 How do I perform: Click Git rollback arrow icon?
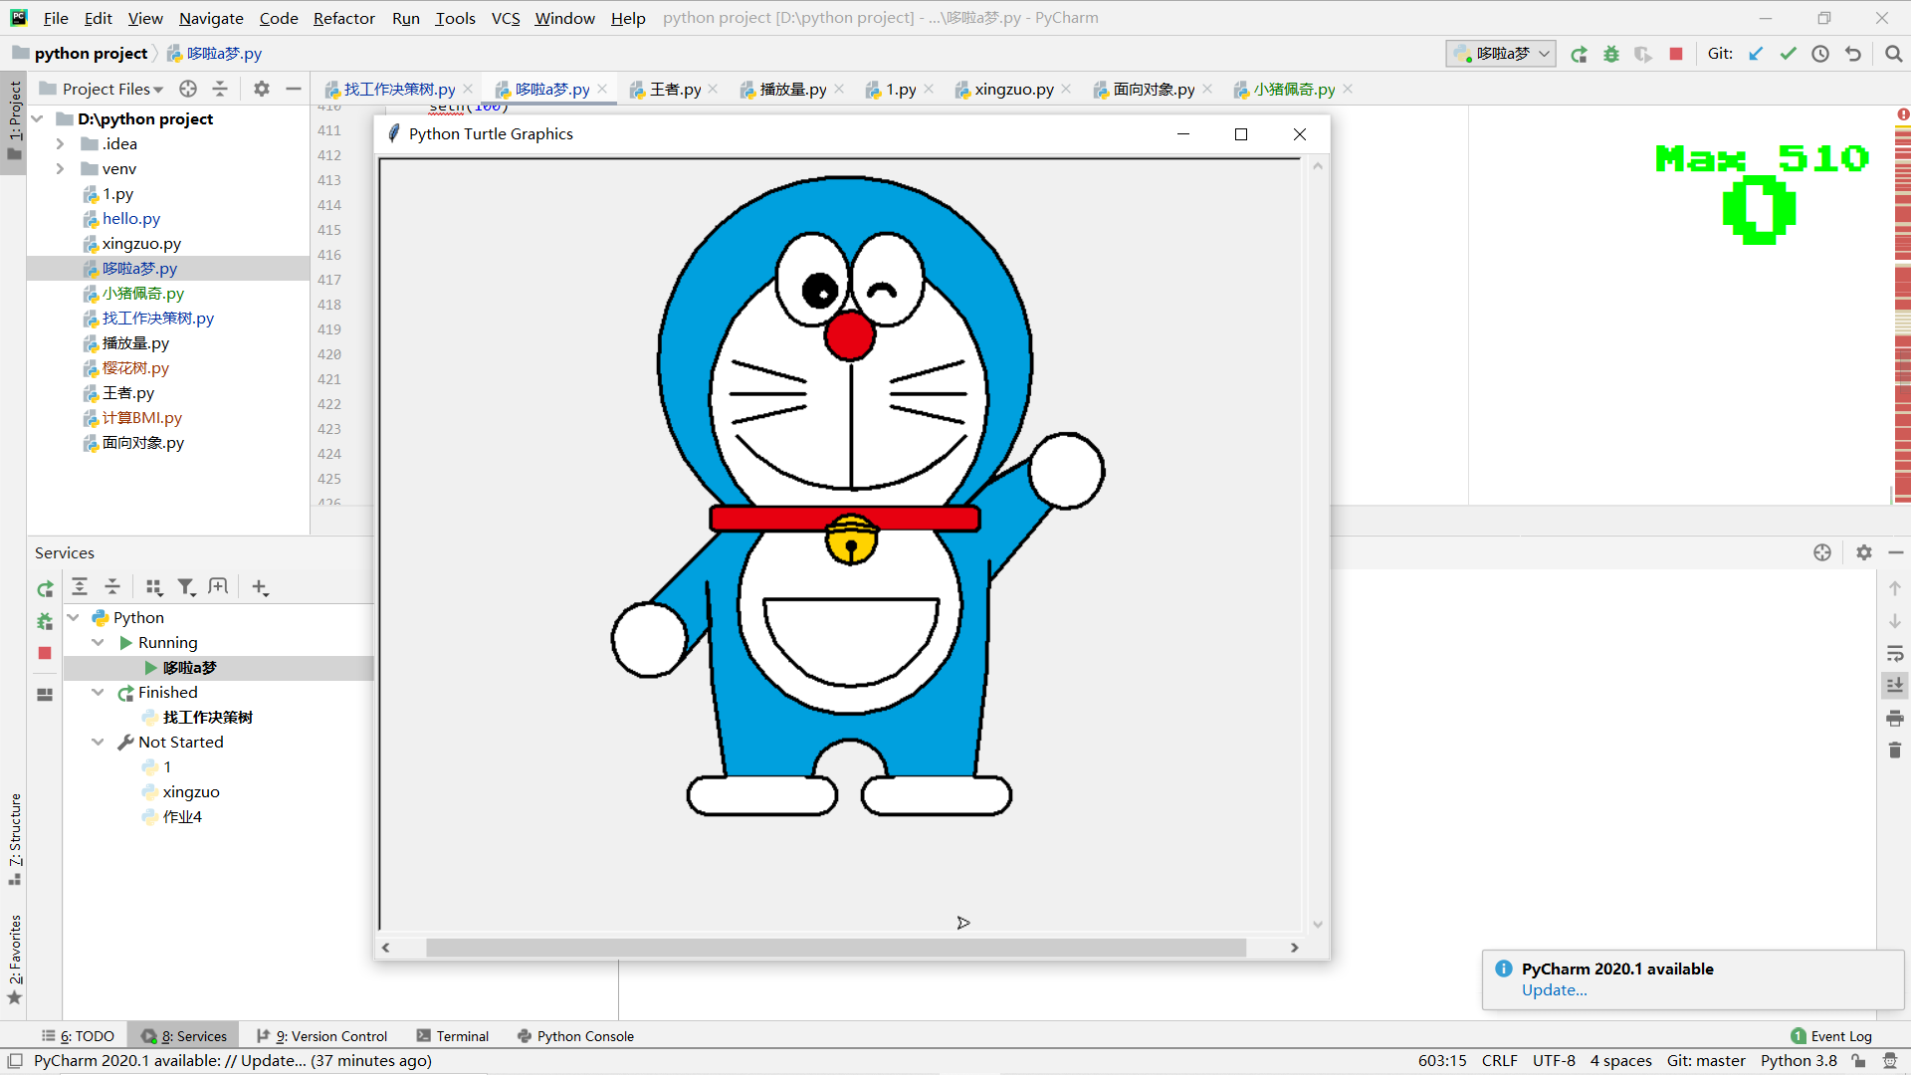pos(1853,54)
